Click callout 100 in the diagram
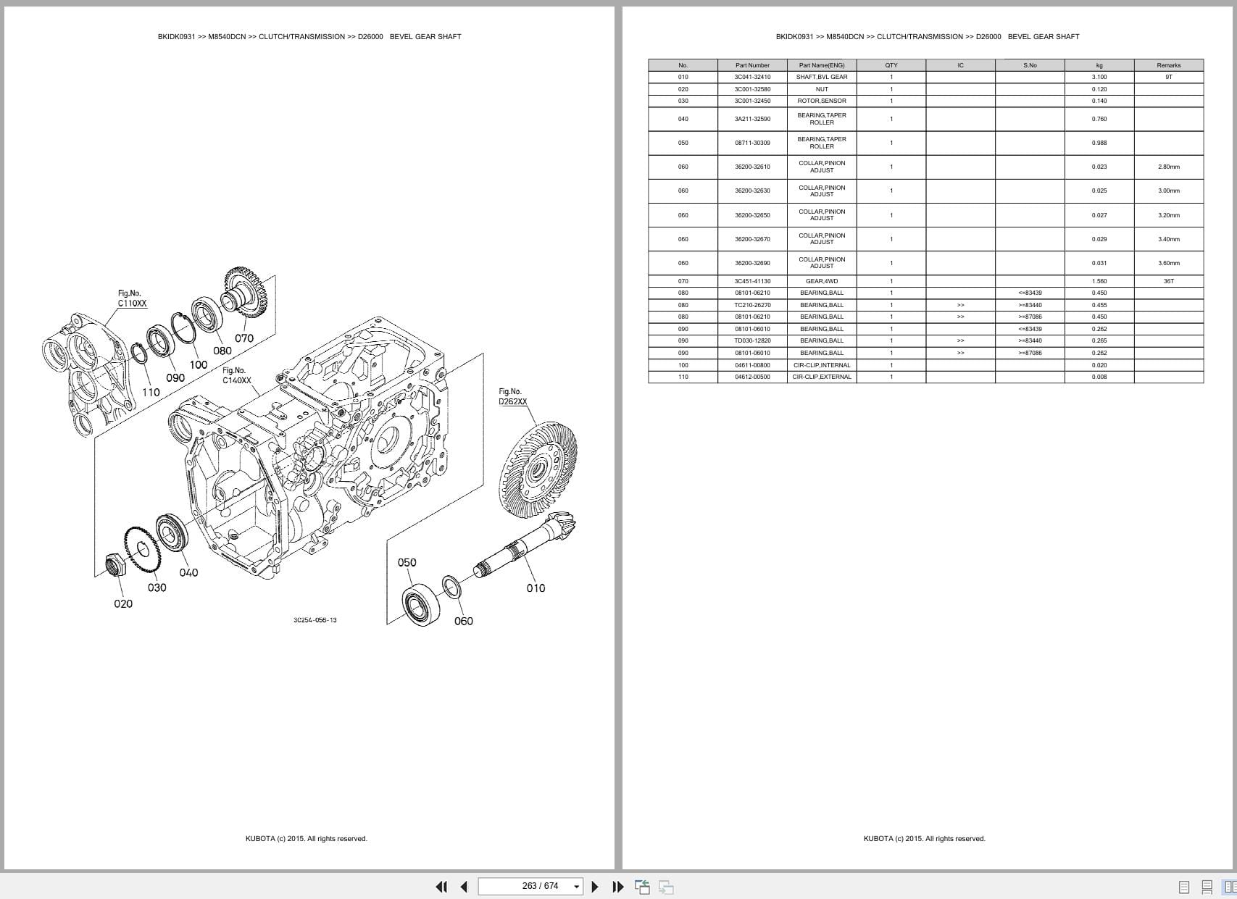Image resolution: width=1237 pixels, height=899 pixels. [199, 364]
